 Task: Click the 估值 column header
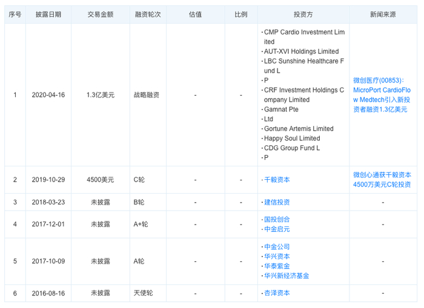pos(195,15)
